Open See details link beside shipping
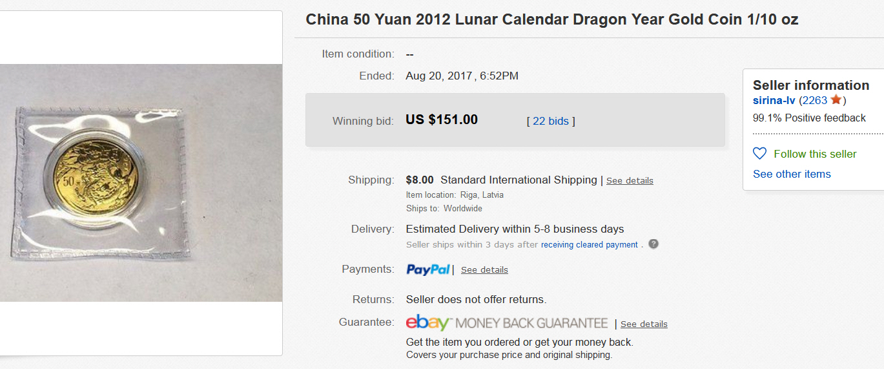 click(630, 180)
